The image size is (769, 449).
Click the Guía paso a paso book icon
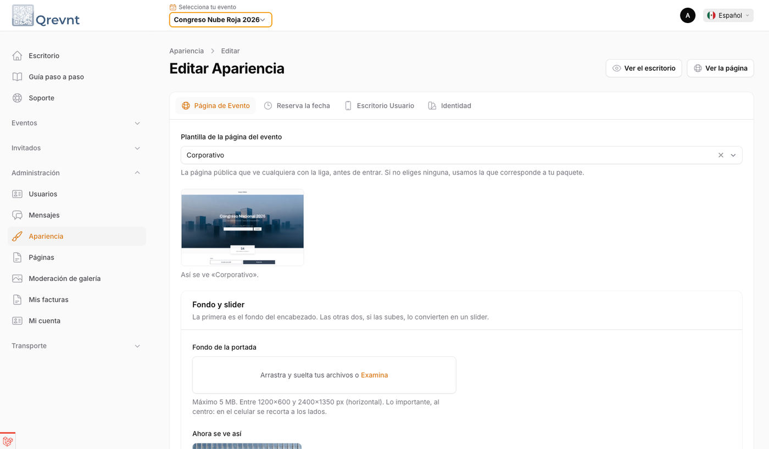point(18,77)
